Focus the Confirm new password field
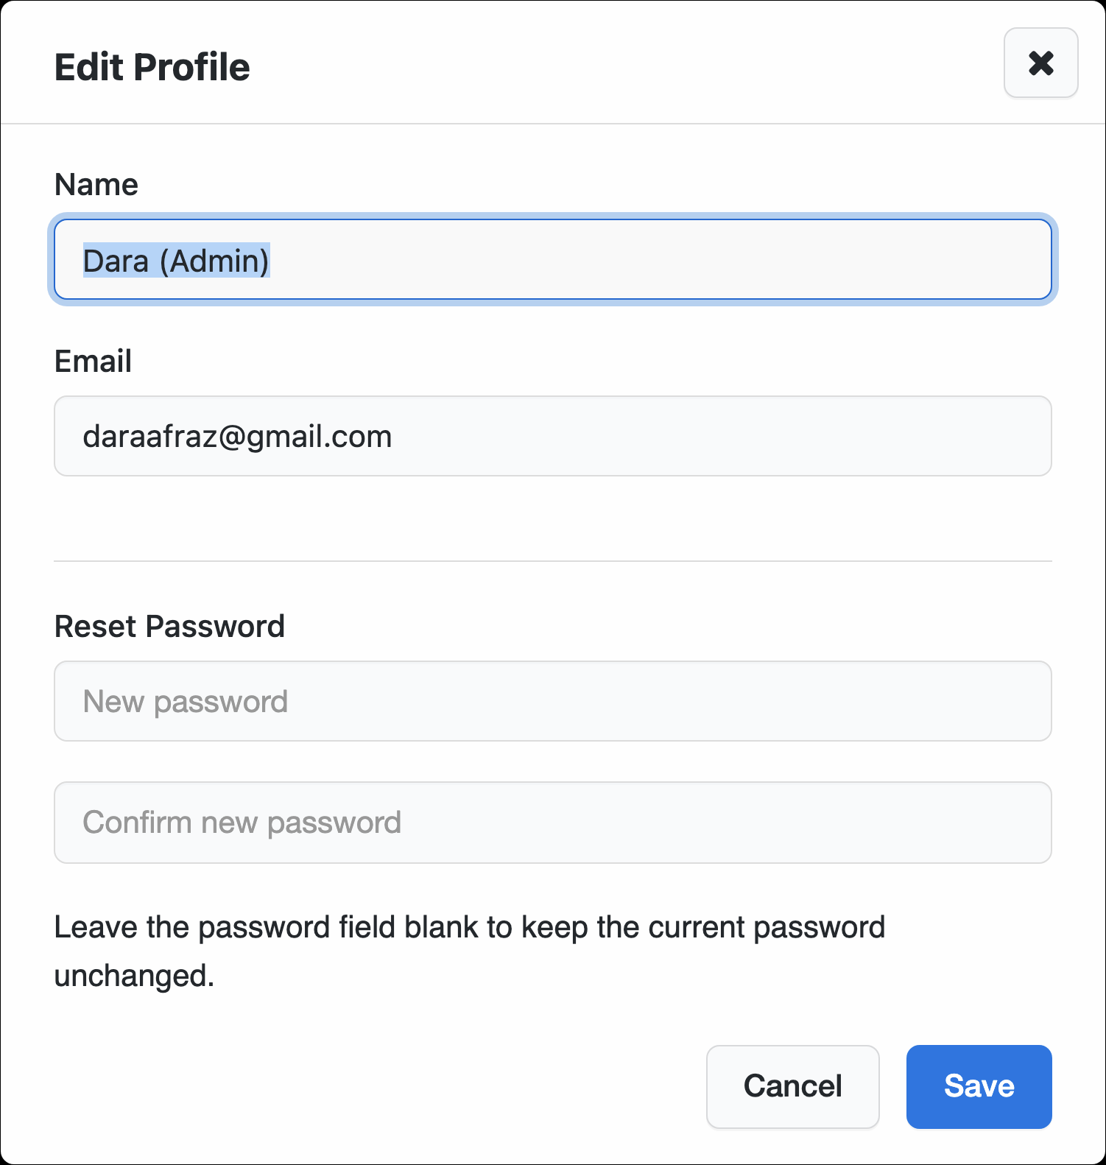The height and width of the screenshot is (1165, 1106). (552, 823)
